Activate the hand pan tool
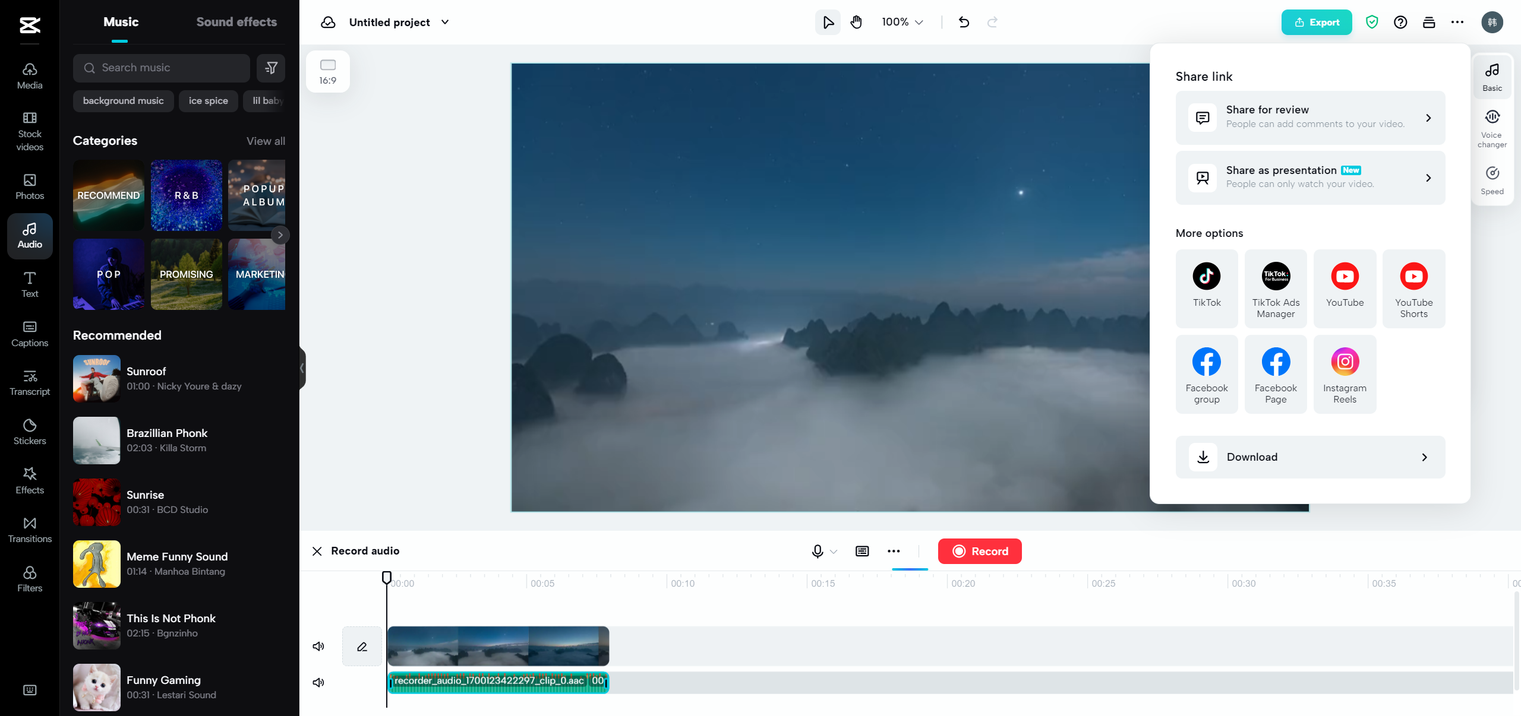The height and width of the screenshot is (716, 1521). [856, 22]
